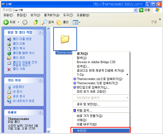Choose 곰오디오 현재 재생곡 다음에 추가(A)
This screenshot has height=134, width=163.
(101, 70)
